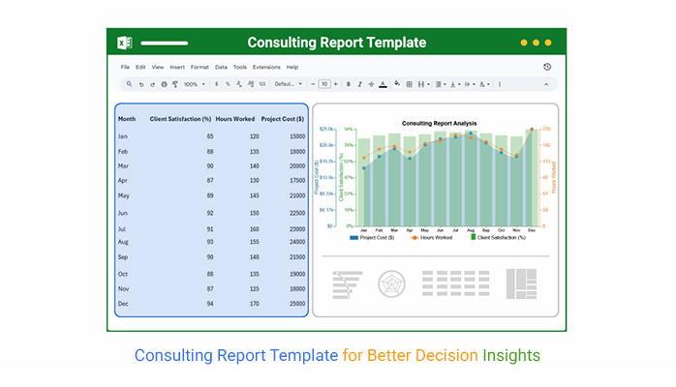The height and width of the screenshot is (387, 676).
Task: Click the search icon in the toolbar
Action: coord(128,84)
